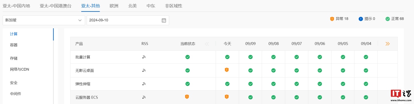Image resolution: width=414 pixels, height=104 pixels.
Task: Go to later dates with orange double-arrow
Action: coord(388,44)
